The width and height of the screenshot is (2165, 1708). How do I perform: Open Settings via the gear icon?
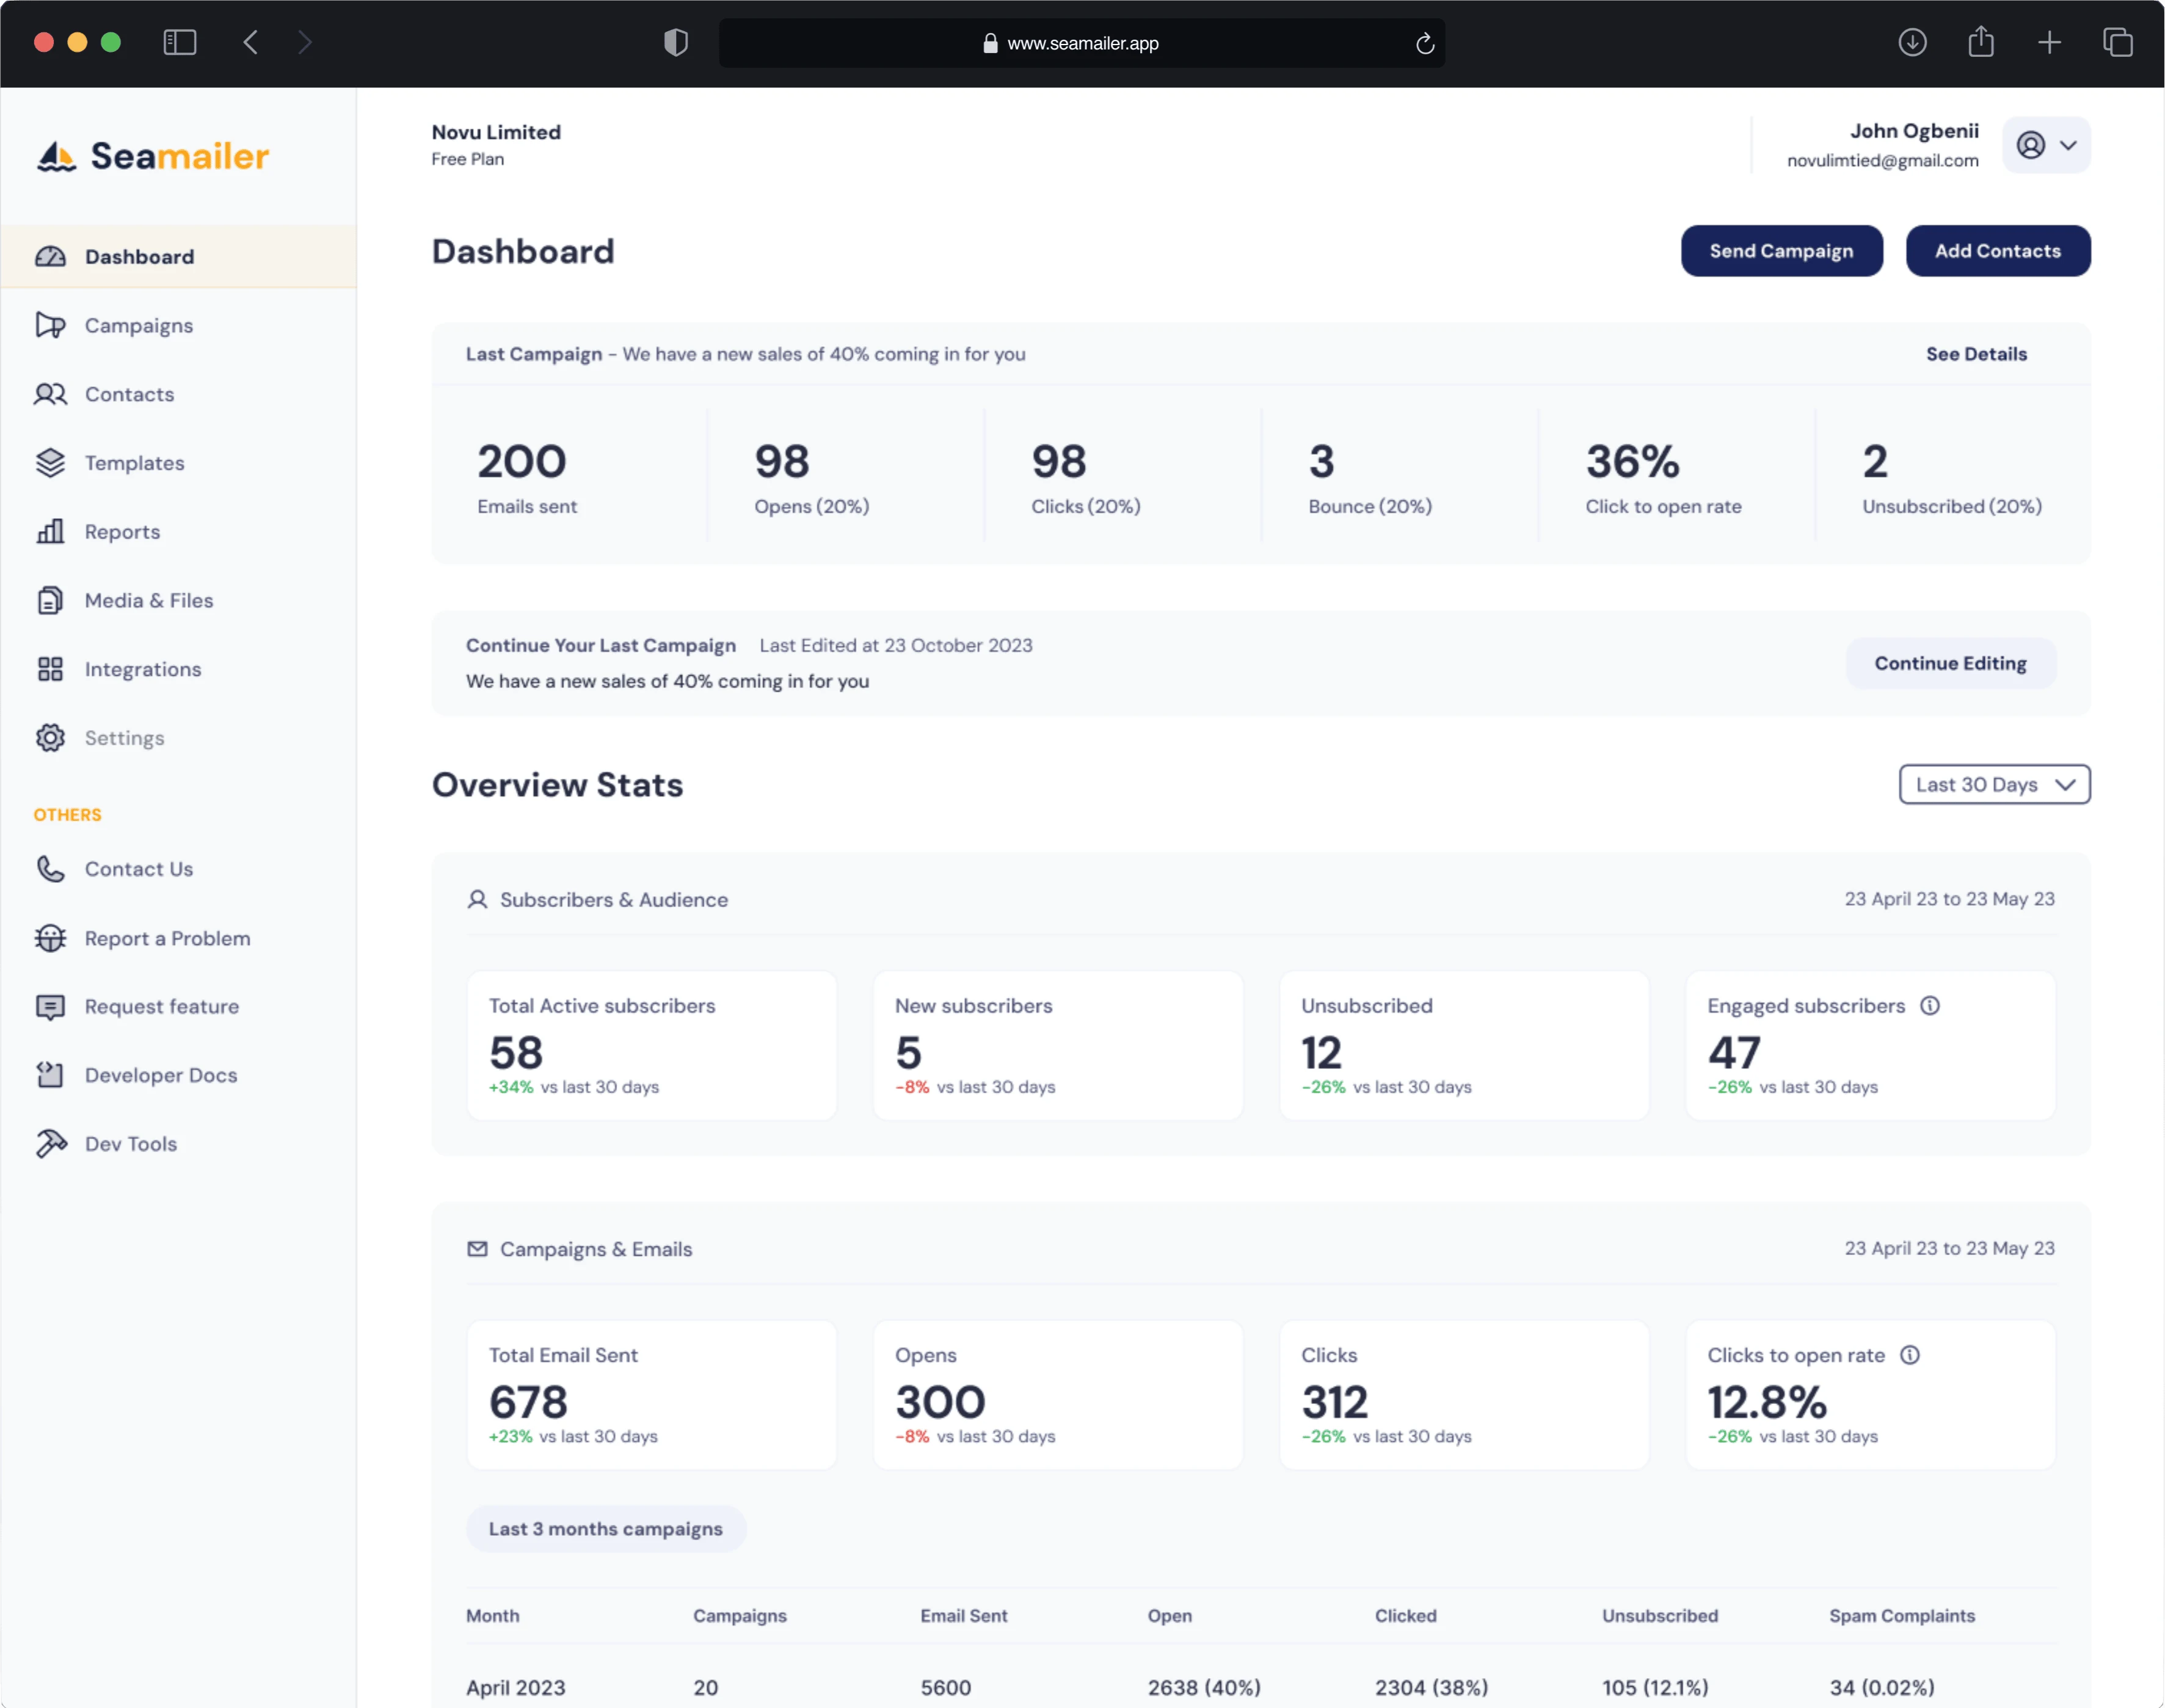pyautogui.click(x=51, y=737)
